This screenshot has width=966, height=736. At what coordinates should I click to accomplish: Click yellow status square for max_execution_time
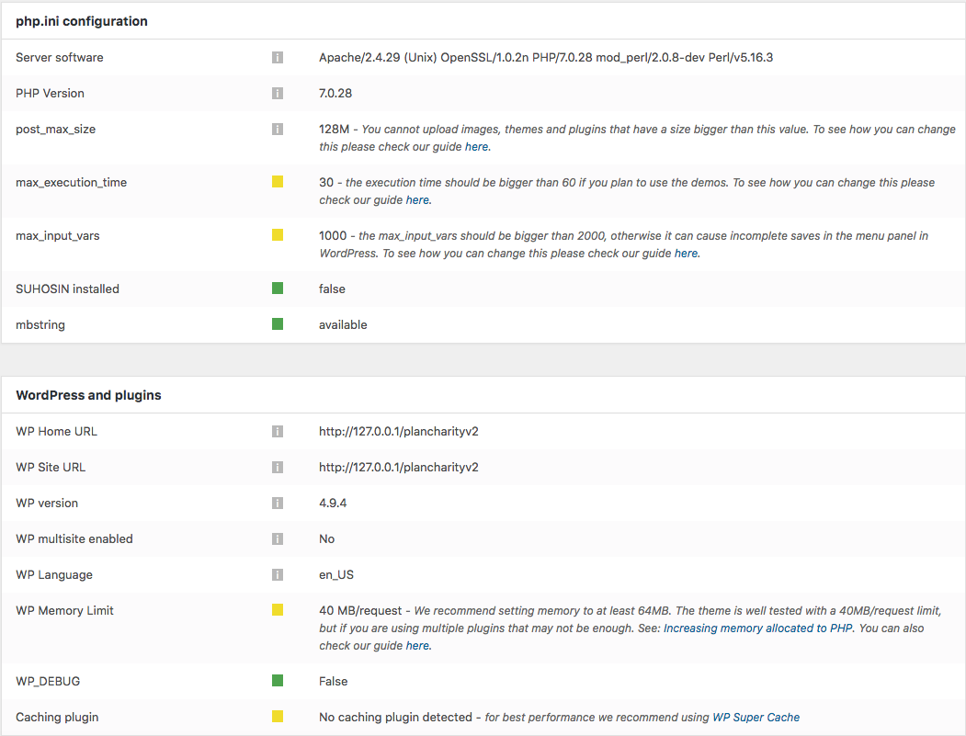tap(278, 182)
